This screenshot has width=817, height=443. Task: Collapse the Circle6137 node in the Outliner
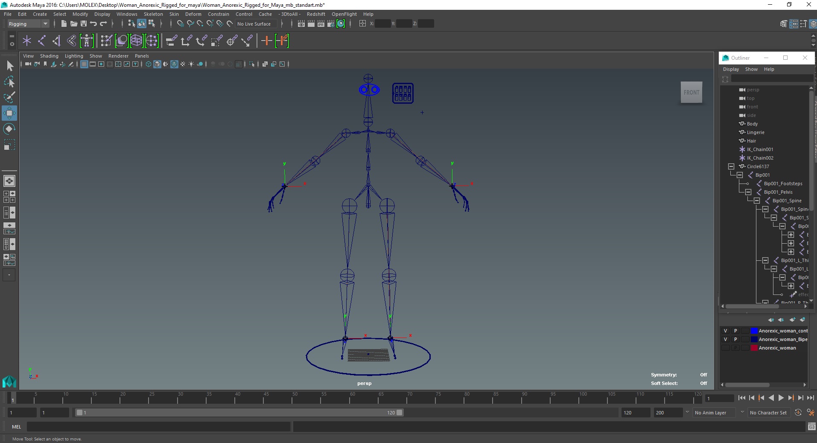click(731, 166)
